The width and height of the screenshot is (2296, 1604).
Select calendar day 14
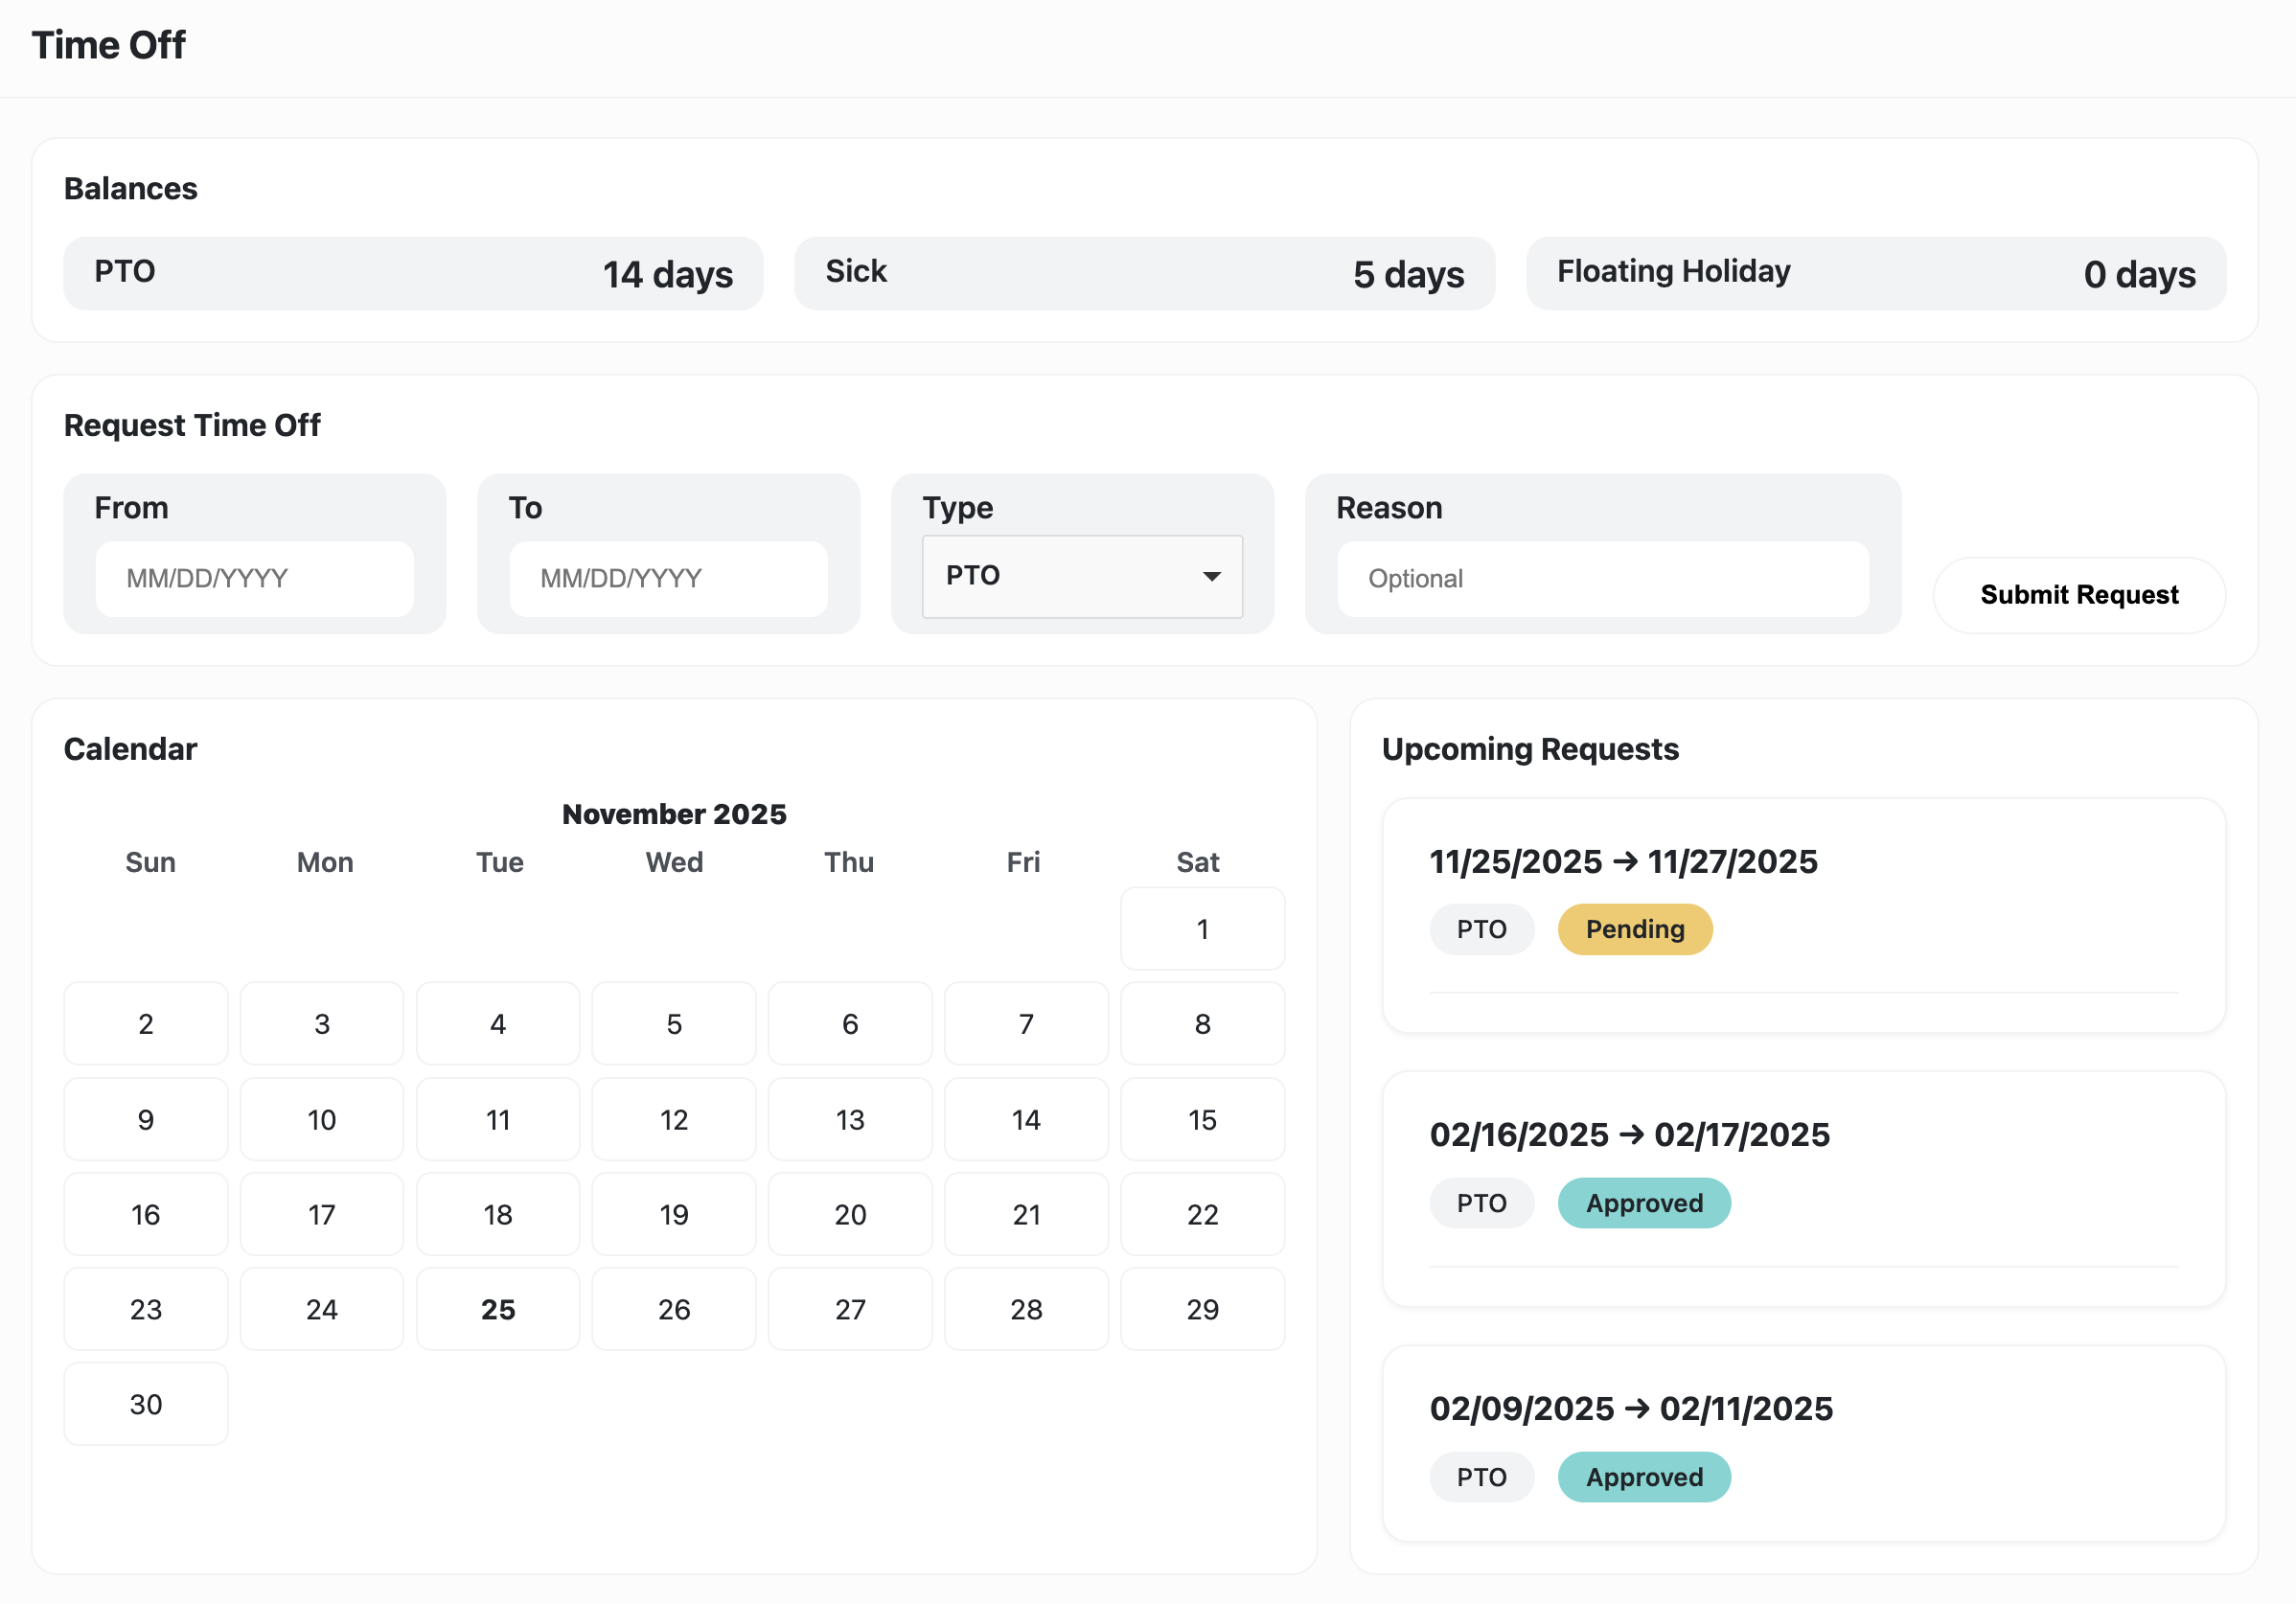[1026, 1119]
